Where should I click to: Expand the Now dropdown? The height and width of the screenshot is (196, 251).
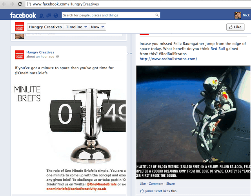(97, 27)
